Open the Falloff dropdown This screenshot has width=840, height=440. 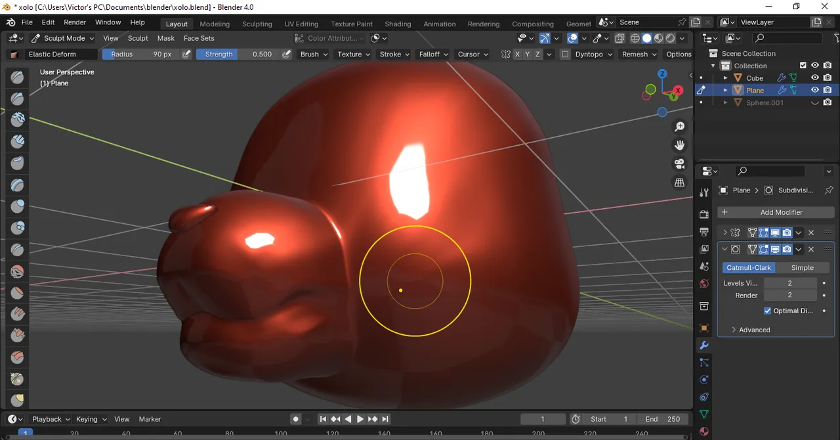click(434, 55)
